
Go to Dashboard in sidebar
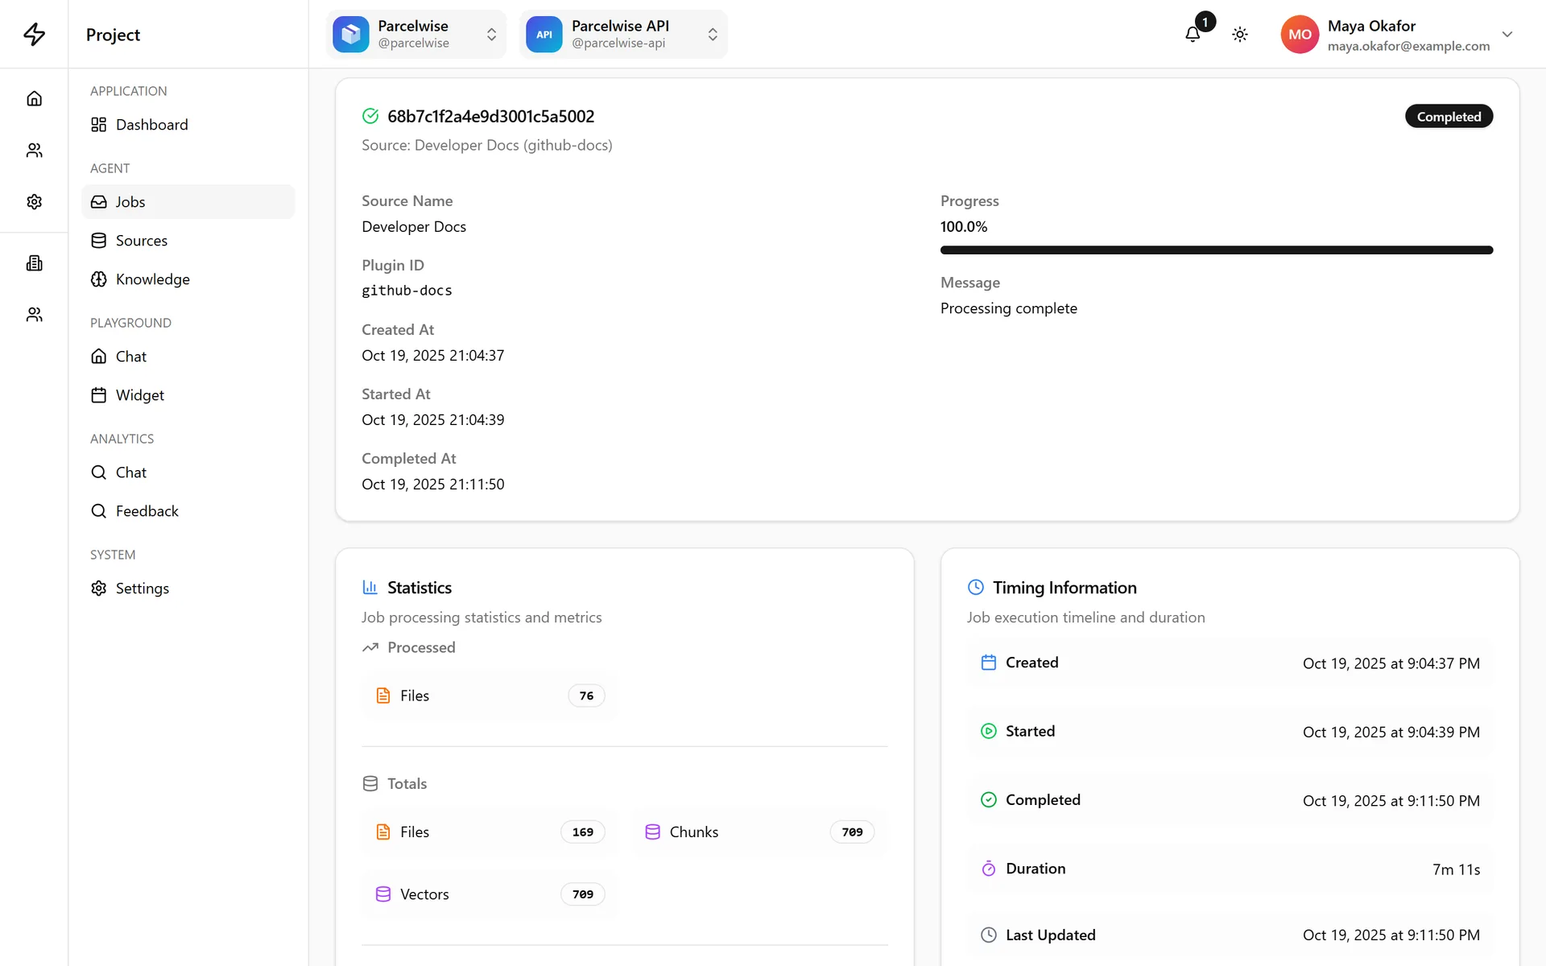coord(188,125)
